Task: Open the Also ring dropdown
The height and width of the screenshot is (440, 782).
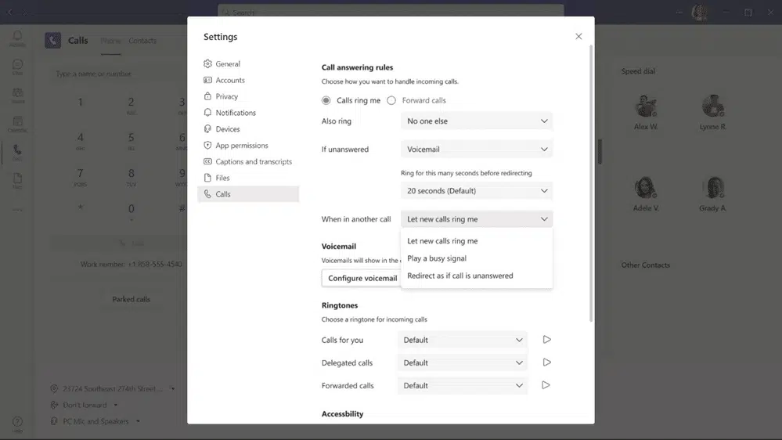Action: 476,121
